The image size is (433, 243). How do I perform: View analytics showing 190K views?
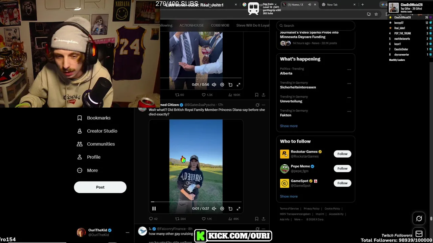pos(234,95)
